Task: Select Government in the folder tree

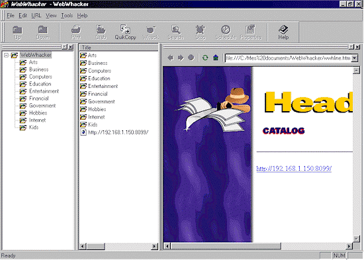Action: click(42, 106)
